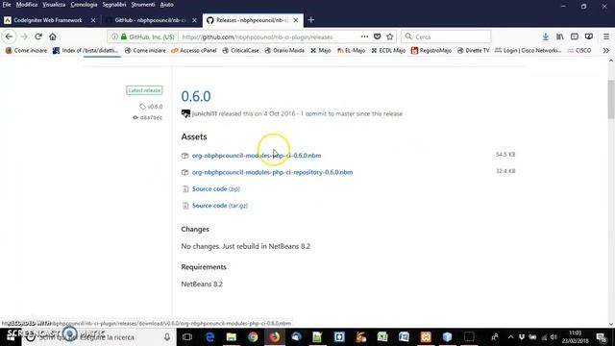
Task: Open the Orario Maida bookmark
Action: pos(284,50)
